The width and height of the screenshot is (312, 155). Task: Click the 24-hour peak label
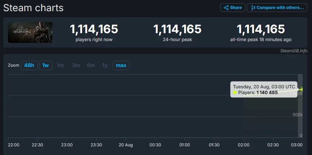tap(178, 40)
